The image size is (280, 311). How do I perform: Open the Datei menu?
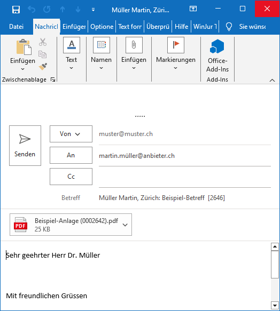pyautogui.click(x=16, y=27)
